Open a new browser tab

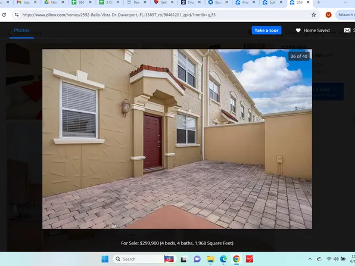pyautogui.click(x=319, y=2)
